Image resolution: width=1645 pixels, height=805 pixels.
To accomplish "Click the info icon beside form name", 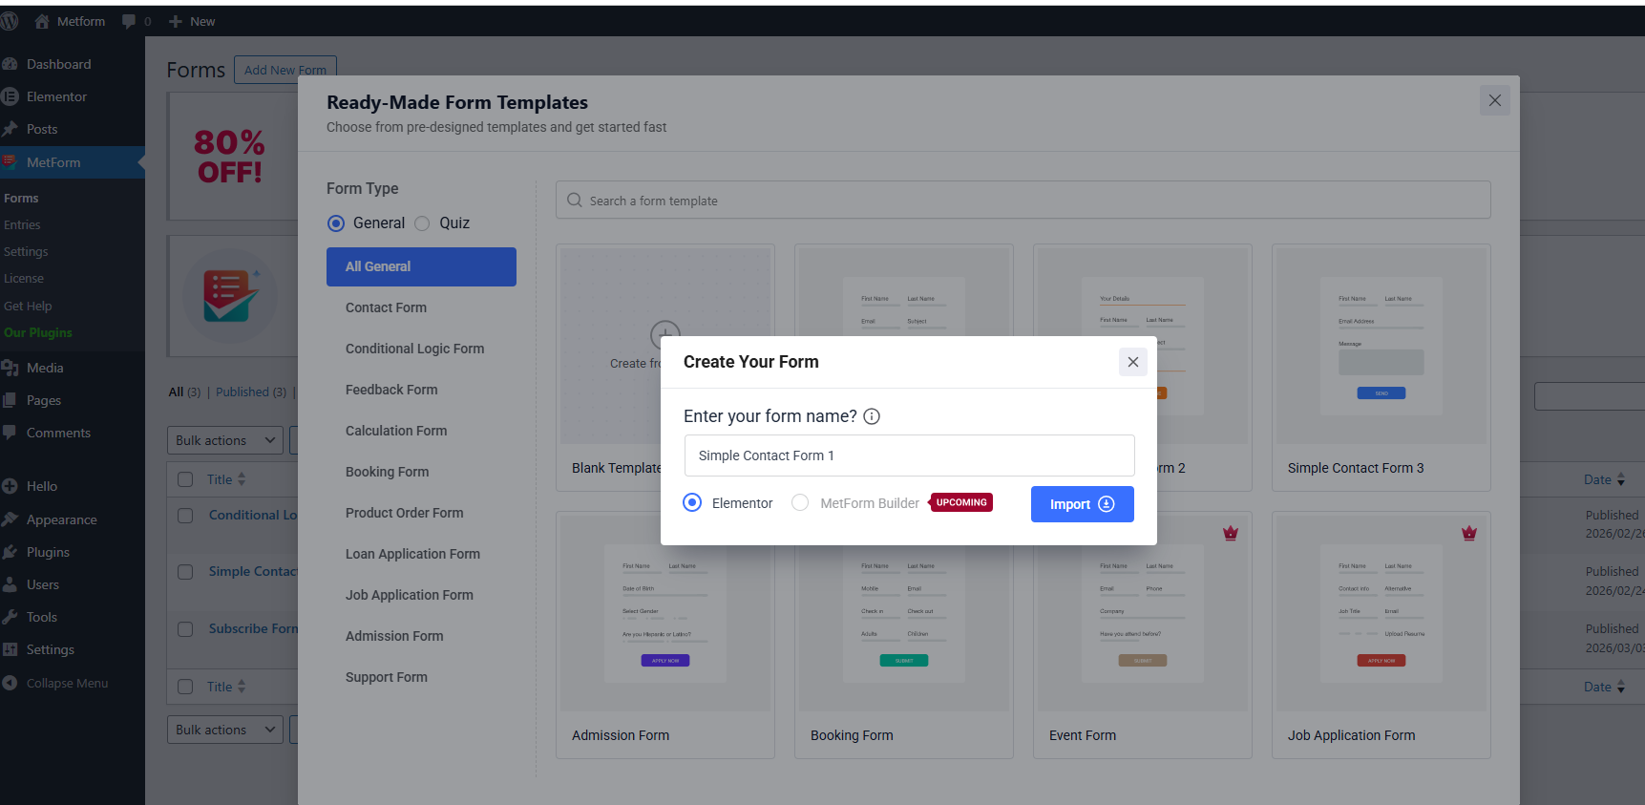I will (872, 416).
